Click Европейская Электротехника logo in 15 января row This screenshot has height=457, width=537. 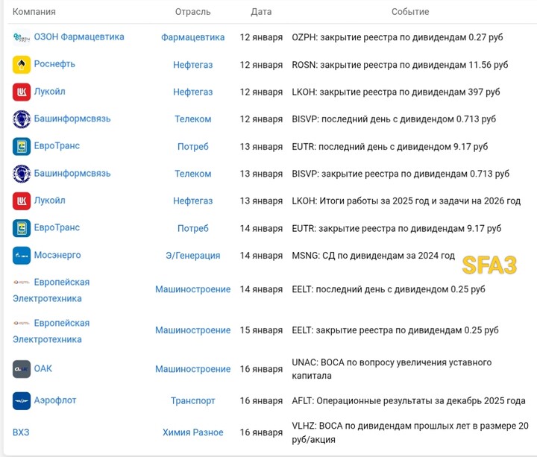click(x=21, y=324)
